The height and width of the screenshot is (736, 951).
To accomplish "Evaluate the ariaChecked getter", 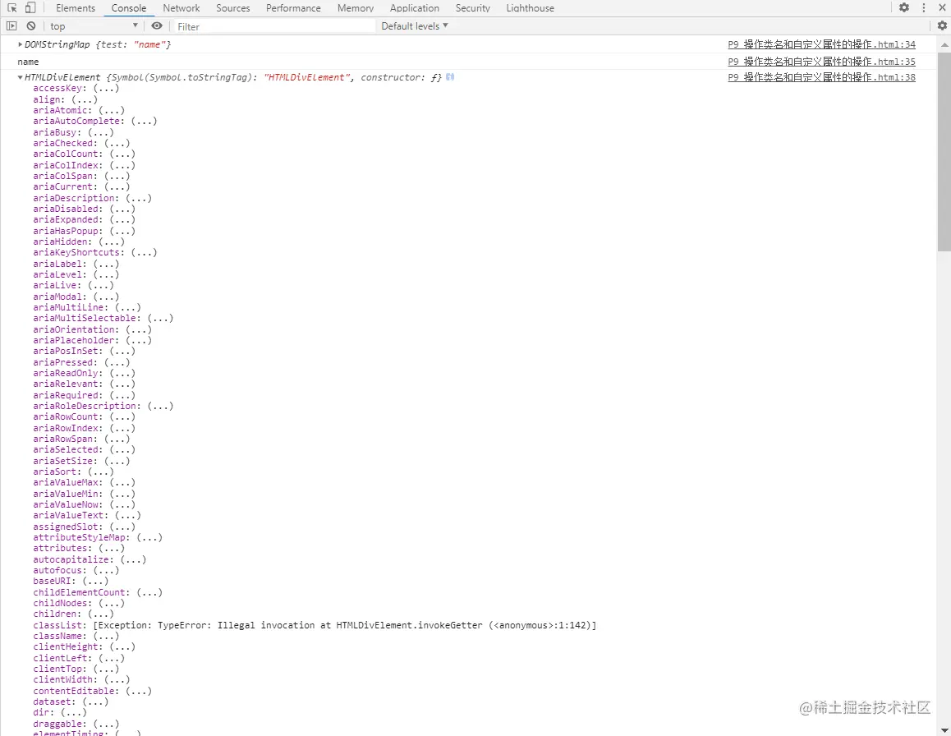I will click(x=117, y=143).
